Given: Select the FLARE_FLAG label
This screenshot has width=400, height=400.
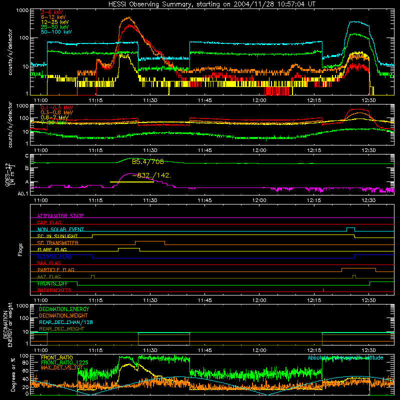Looking at the screenshot, I should click(52, 249).
